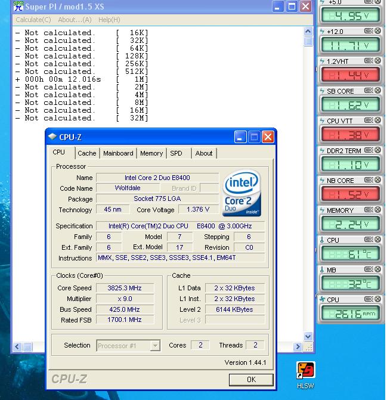
Task: Select the CPU tab in CPU-Z
Action: click(59, 152)
